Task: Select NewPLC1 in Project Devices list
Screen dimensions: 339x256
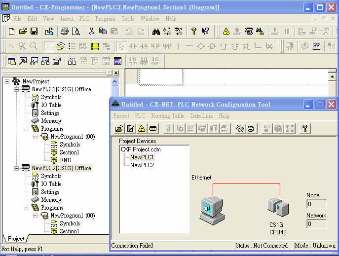Action: coord(142,157)
